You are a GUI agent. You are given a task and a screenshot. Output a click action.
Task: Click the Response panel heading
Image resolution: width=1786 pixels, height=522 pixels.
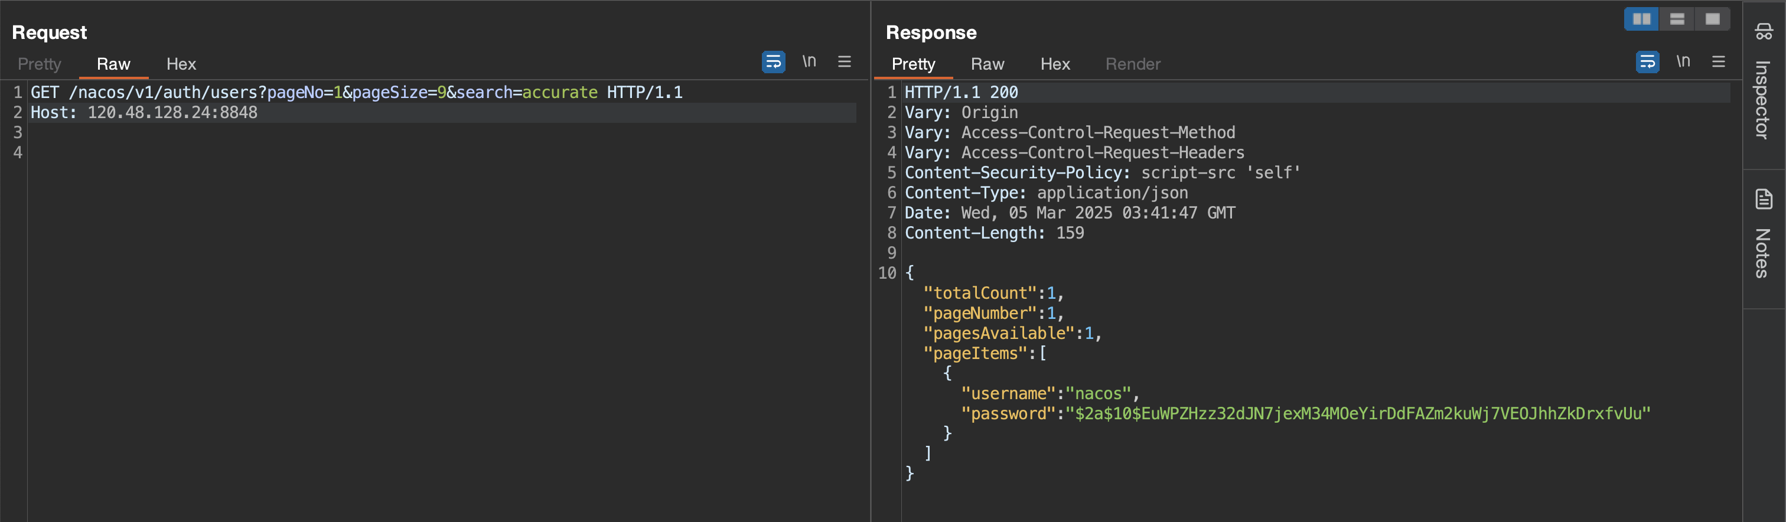click(931, 32)
